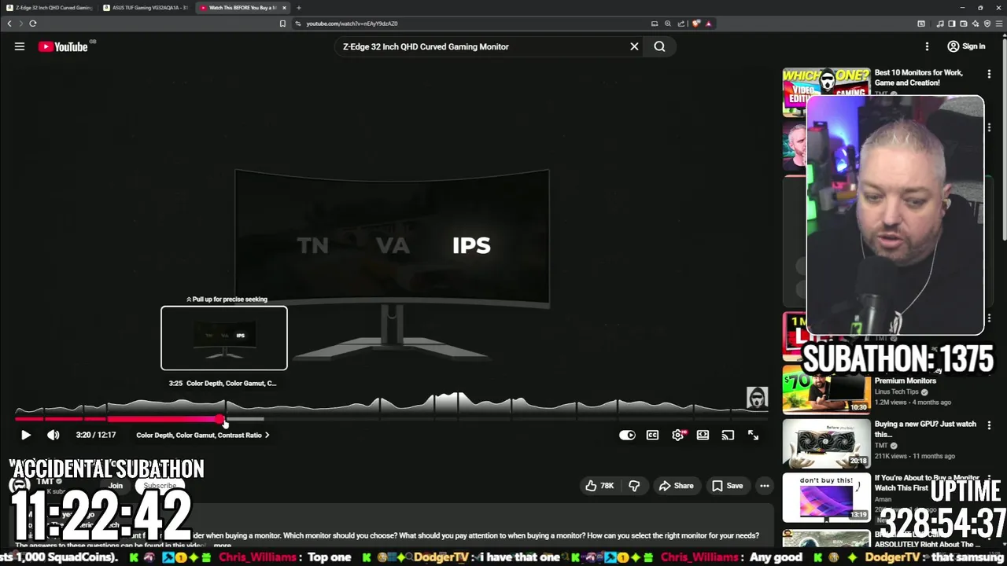Open the Brave Shields lion icon
The width and height of the screenshot is (1007, 566).
click(x=696, y=24)
